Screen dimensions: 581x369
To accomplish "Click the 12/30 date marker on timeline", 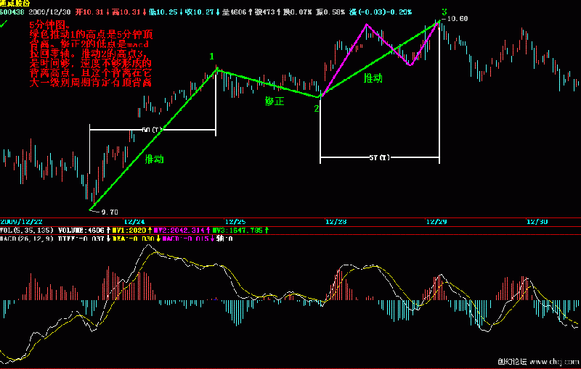I will pyautogui.click(x=537, y=222).
